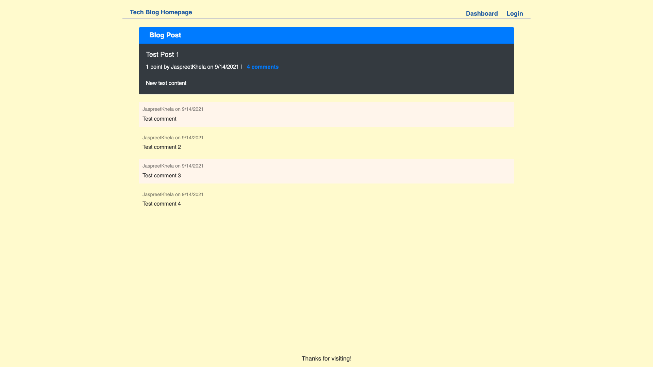Click the Thanks for visiting footer text

[x=326, y=359]
